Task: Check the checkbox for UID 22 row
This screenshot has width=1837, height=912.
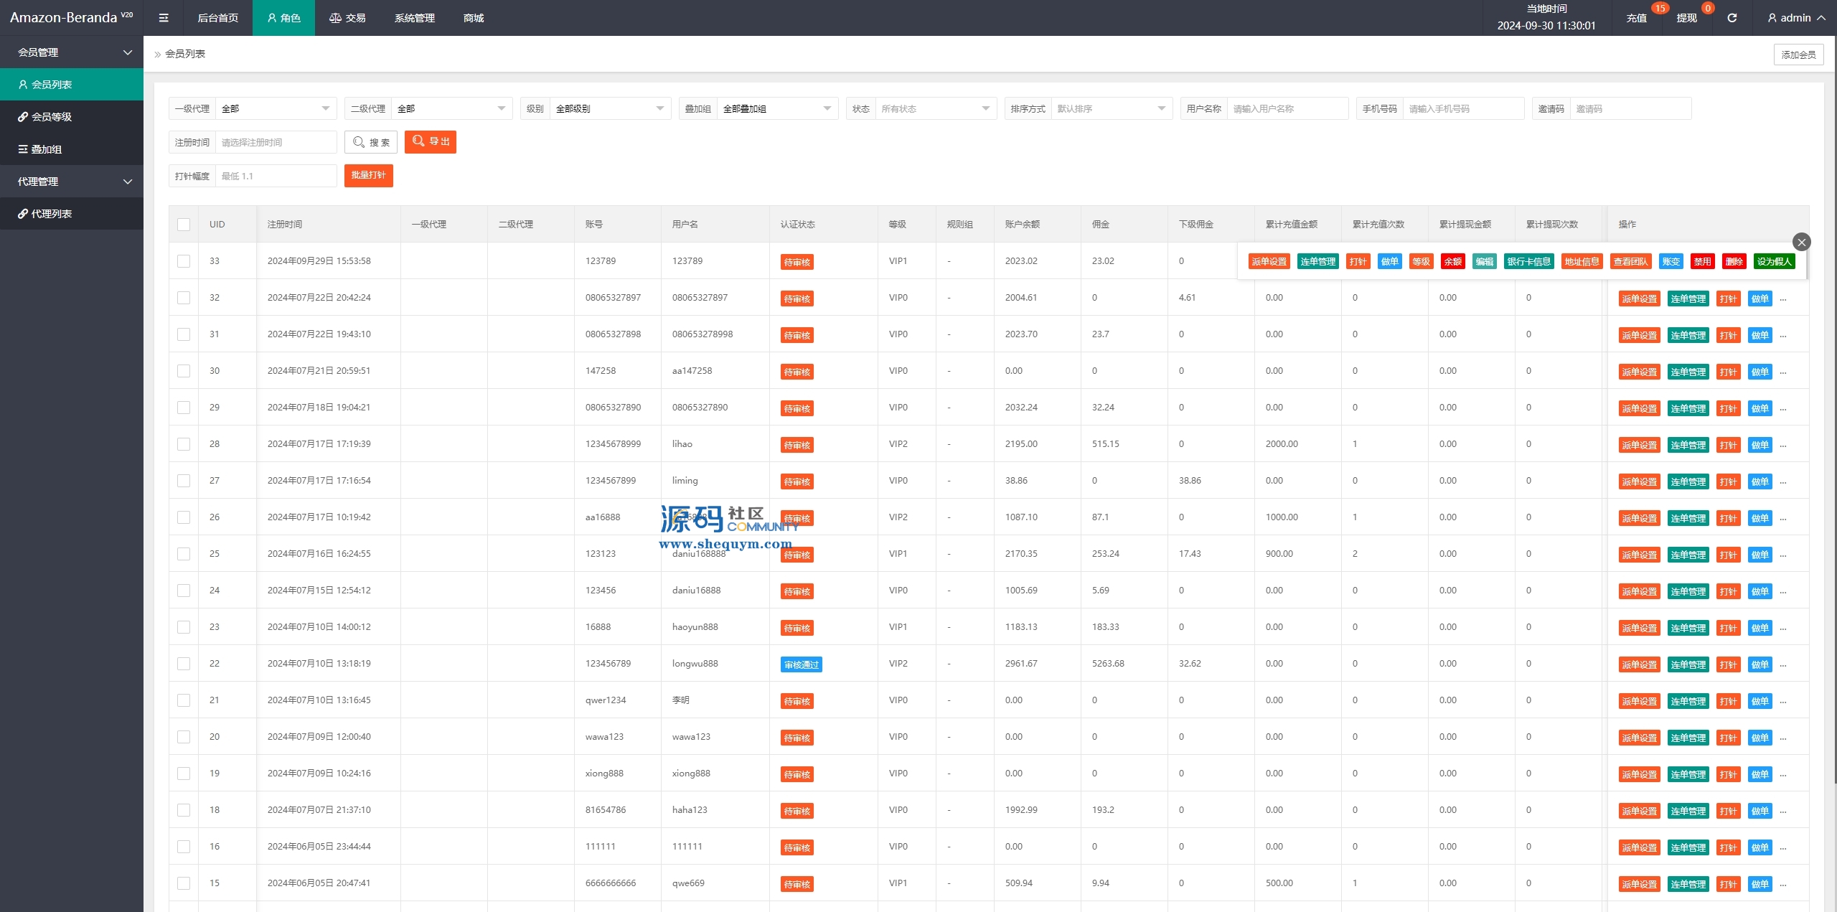Action: coord(184,664)
